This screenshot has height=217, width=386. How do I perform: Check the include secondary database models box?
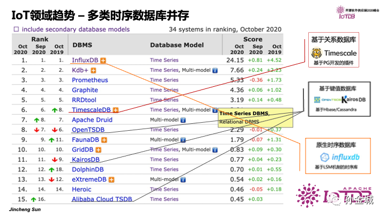[17, 29]
